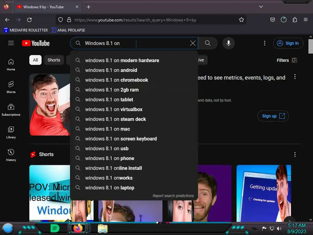Expand the list all tabs chevron

[261, 7]
